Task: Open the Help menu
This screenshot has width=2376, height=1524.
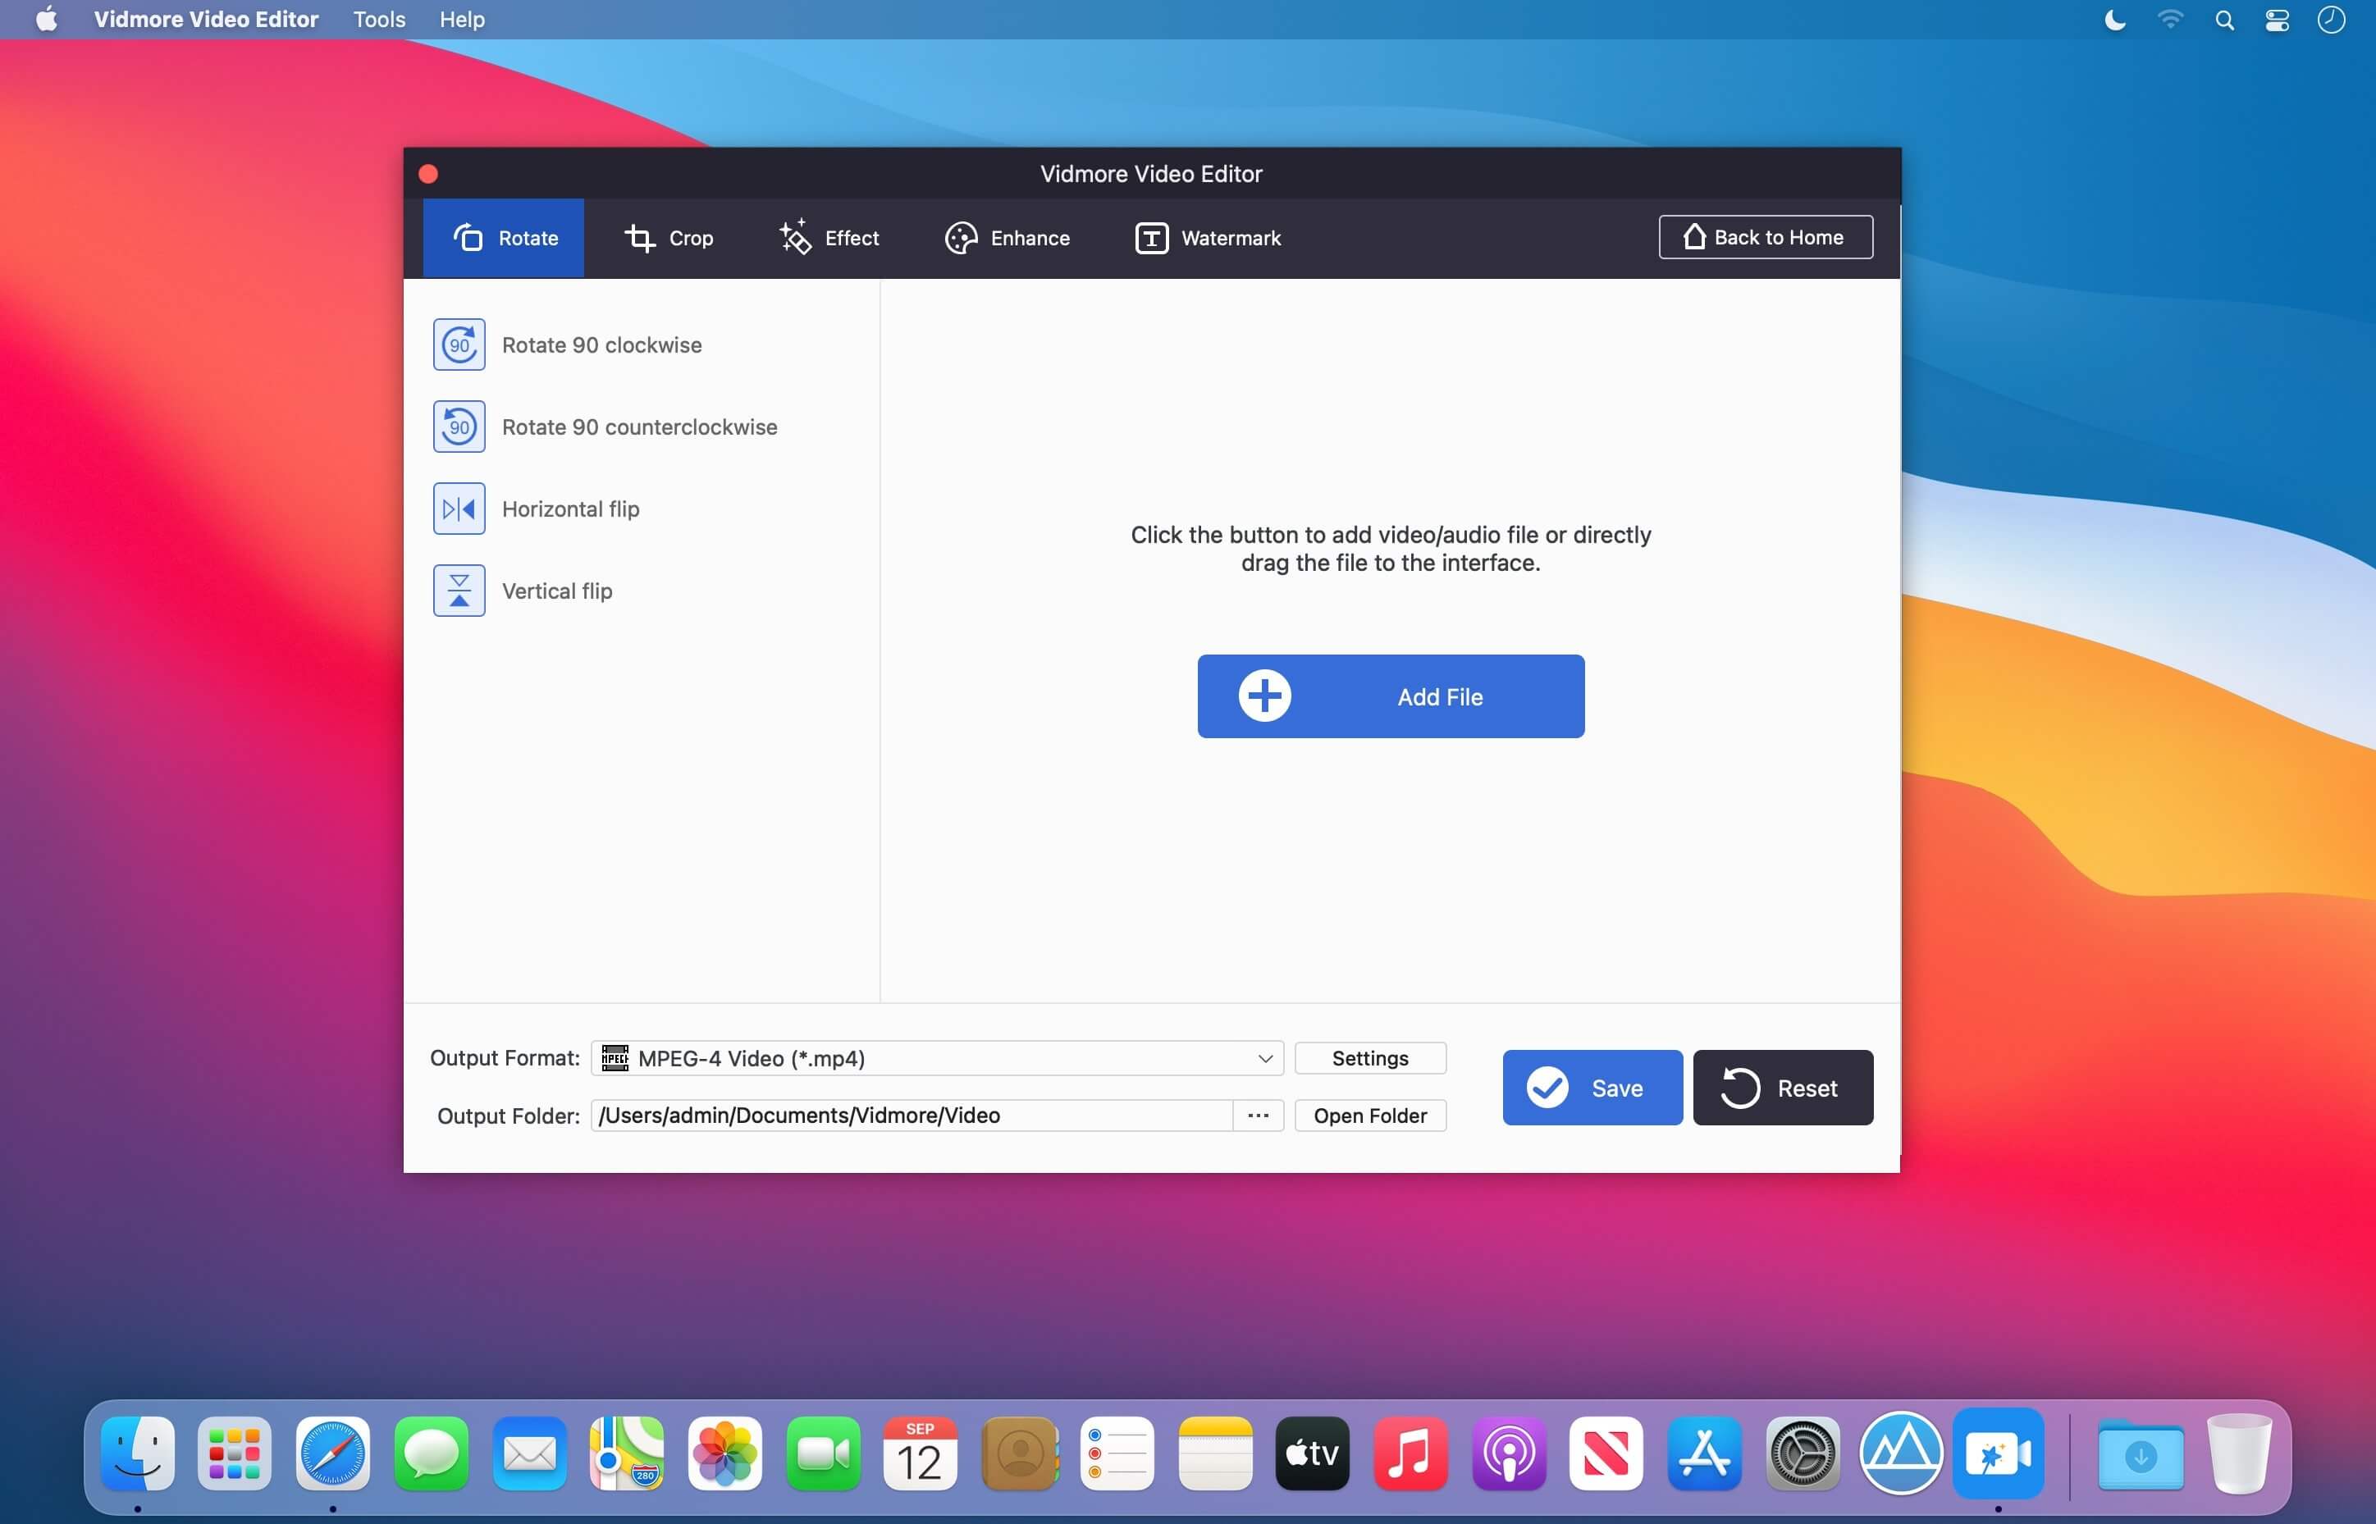Action: point(461,20)
